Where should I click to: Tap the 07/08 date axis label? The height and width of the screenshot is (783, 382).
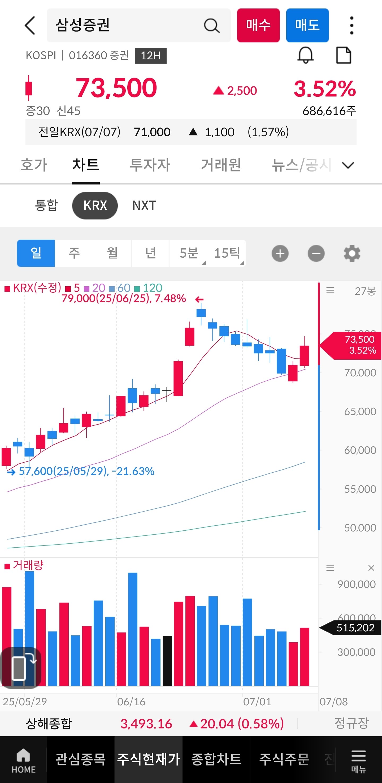point(334,702)
